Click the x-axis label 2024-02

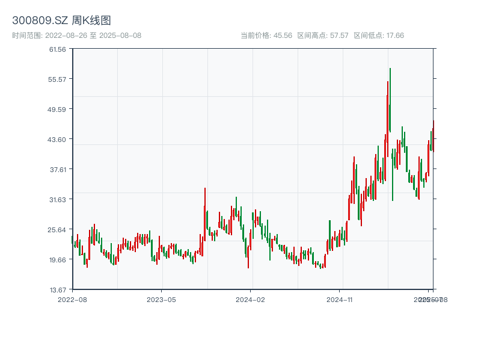[250, 300]
